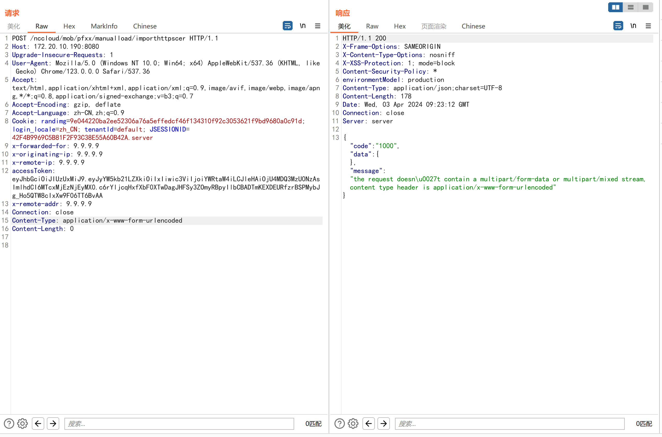Toggle non-printable \n characters in request panel
The width and height of the screenshot is (662, 437).
(303, 26)
